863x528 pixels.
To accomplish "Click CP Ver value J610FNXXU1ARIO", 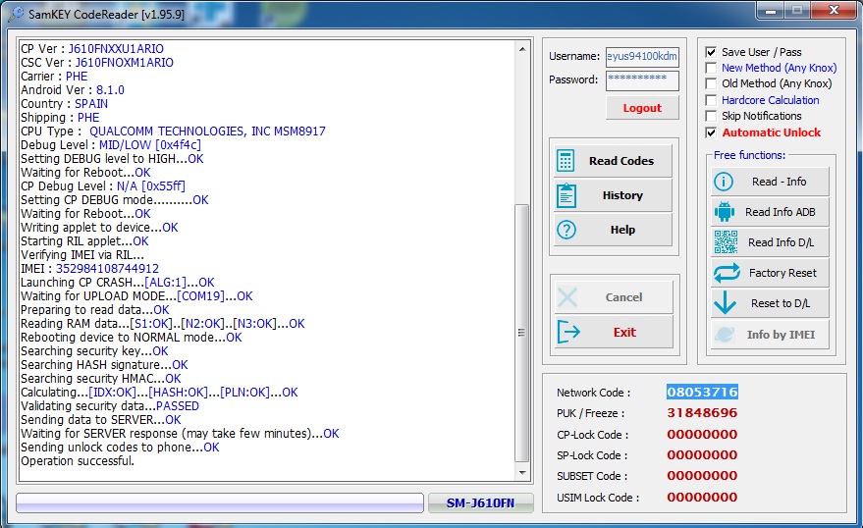I will (x=116, y=48).
